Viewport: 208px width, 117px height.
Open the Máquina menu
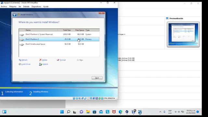click(x=13, y=6)
